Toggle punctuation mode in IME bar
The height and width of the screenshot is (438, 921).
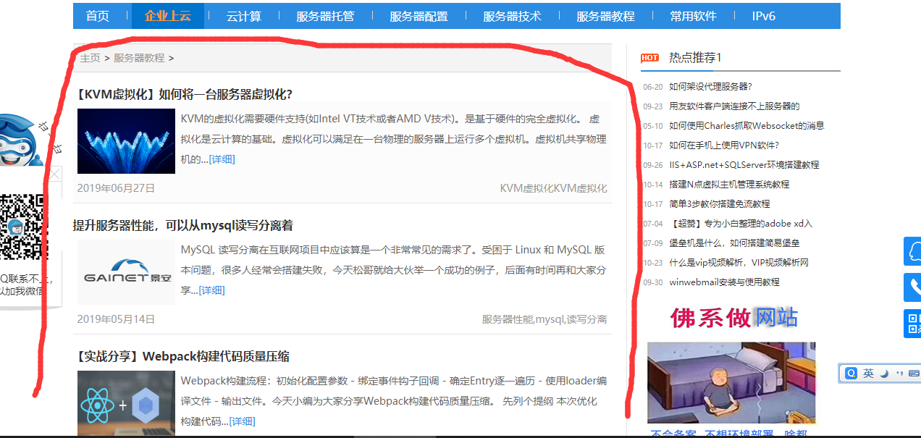click(x=899, y=374)
